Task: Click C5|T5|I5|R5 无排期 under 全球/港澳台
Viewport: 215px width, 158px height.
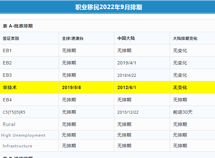Action: pos(69,112)
